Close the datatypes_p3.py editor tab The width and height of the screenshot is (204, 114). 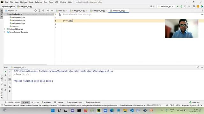click(x=127, y=10)
